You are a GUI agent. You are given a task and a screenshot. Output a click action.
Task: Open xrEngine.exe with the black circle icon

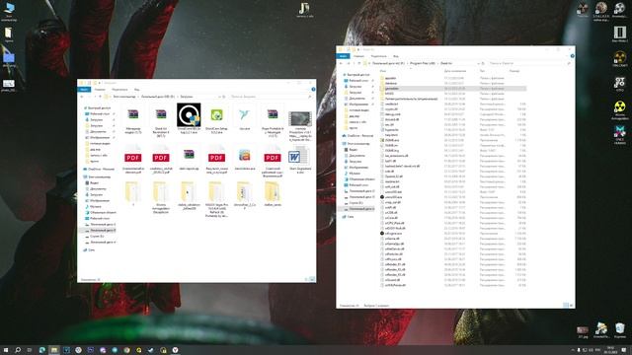(393, 233)
